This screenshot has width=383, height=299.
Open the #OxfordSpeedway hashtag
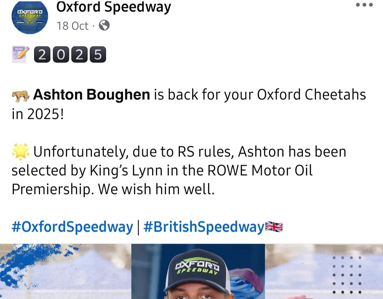point(72,227)
